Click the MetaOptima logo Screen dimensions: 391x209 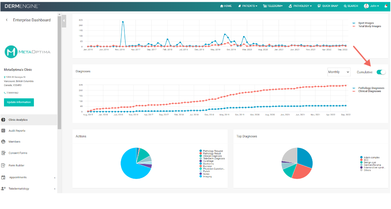click(x=27, y=52)
